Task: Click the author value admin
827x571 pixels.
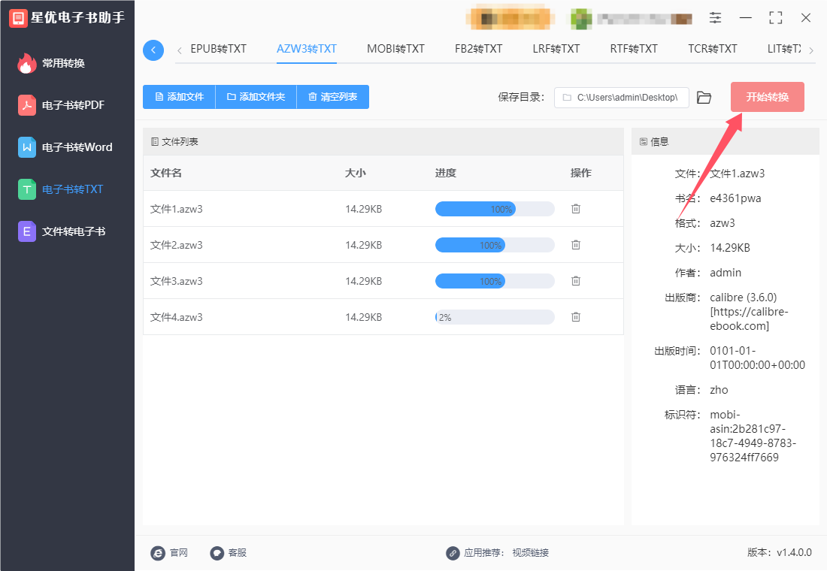Action: click(x=726, y=273)
